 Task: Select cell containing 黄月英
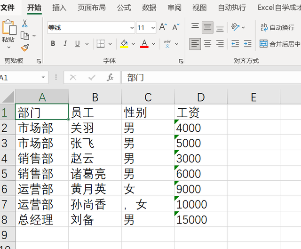point(95,189)
